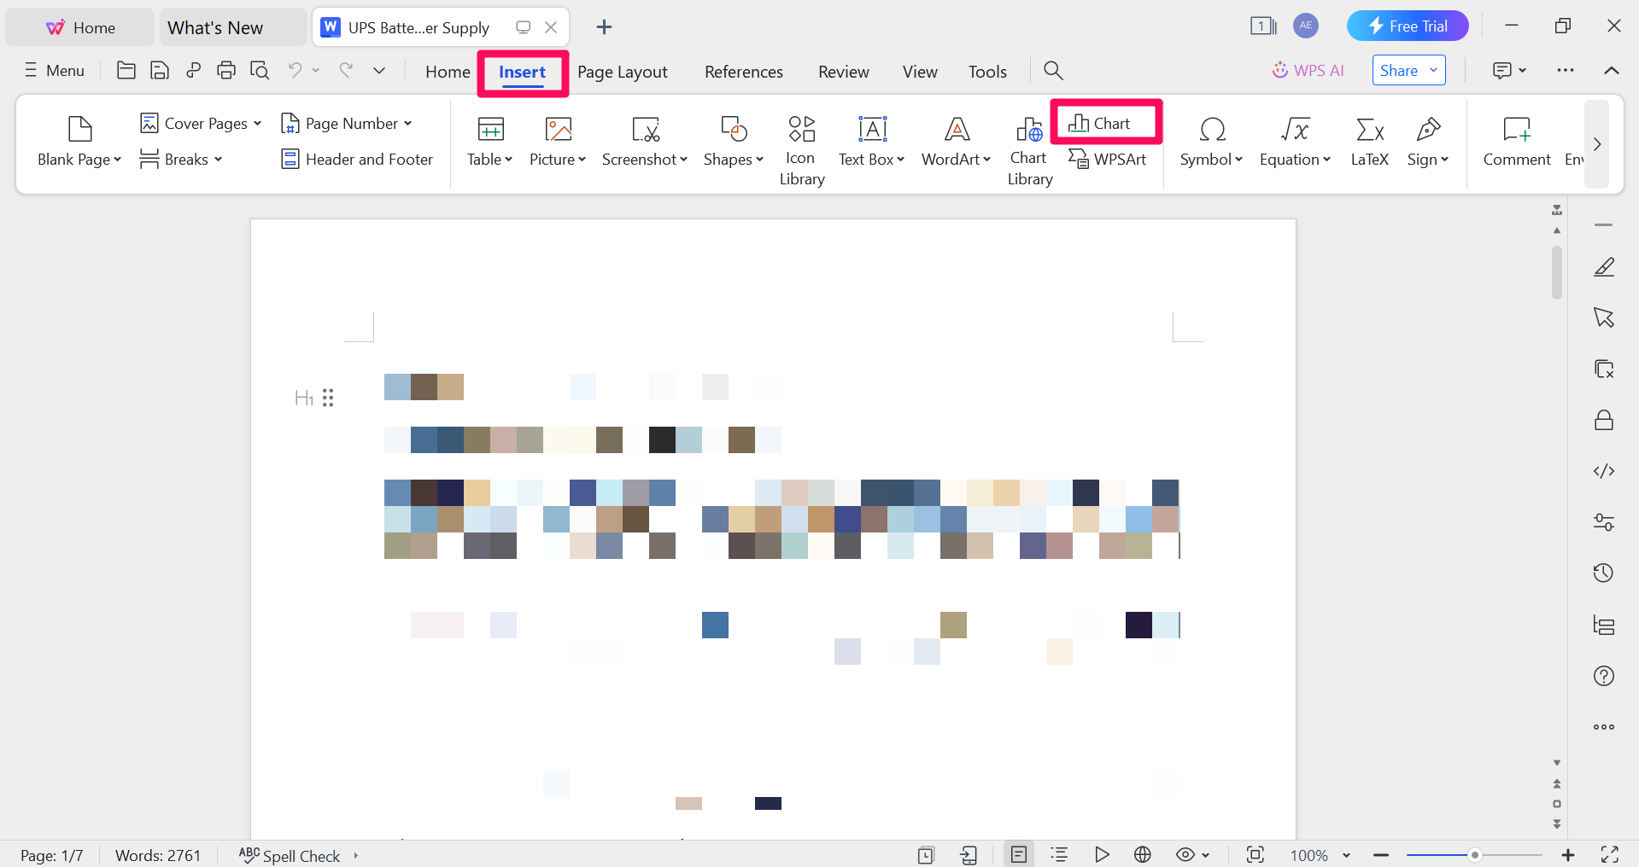This screenshot has width=1639, height=867.
Task: Insert a Chart from the ribbon
Action: (1105, 122)
